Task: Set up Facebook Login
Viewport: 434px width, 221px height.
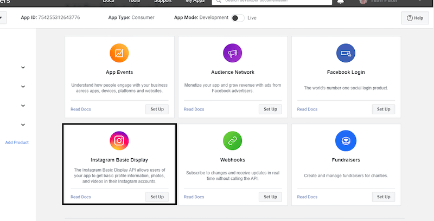Action: (x=384, y=109)
